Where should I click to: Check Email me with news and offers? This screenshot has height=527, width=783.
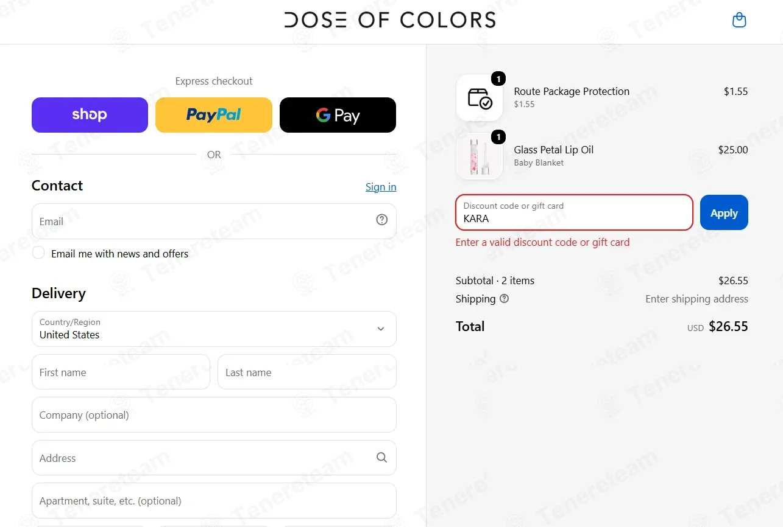tap(38, 253)
